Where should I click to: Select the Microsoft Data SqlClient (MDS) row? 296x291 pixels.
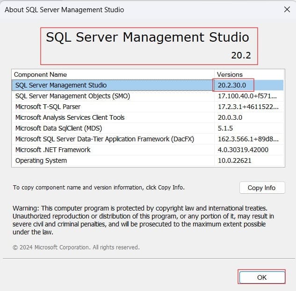coord(148,128)
